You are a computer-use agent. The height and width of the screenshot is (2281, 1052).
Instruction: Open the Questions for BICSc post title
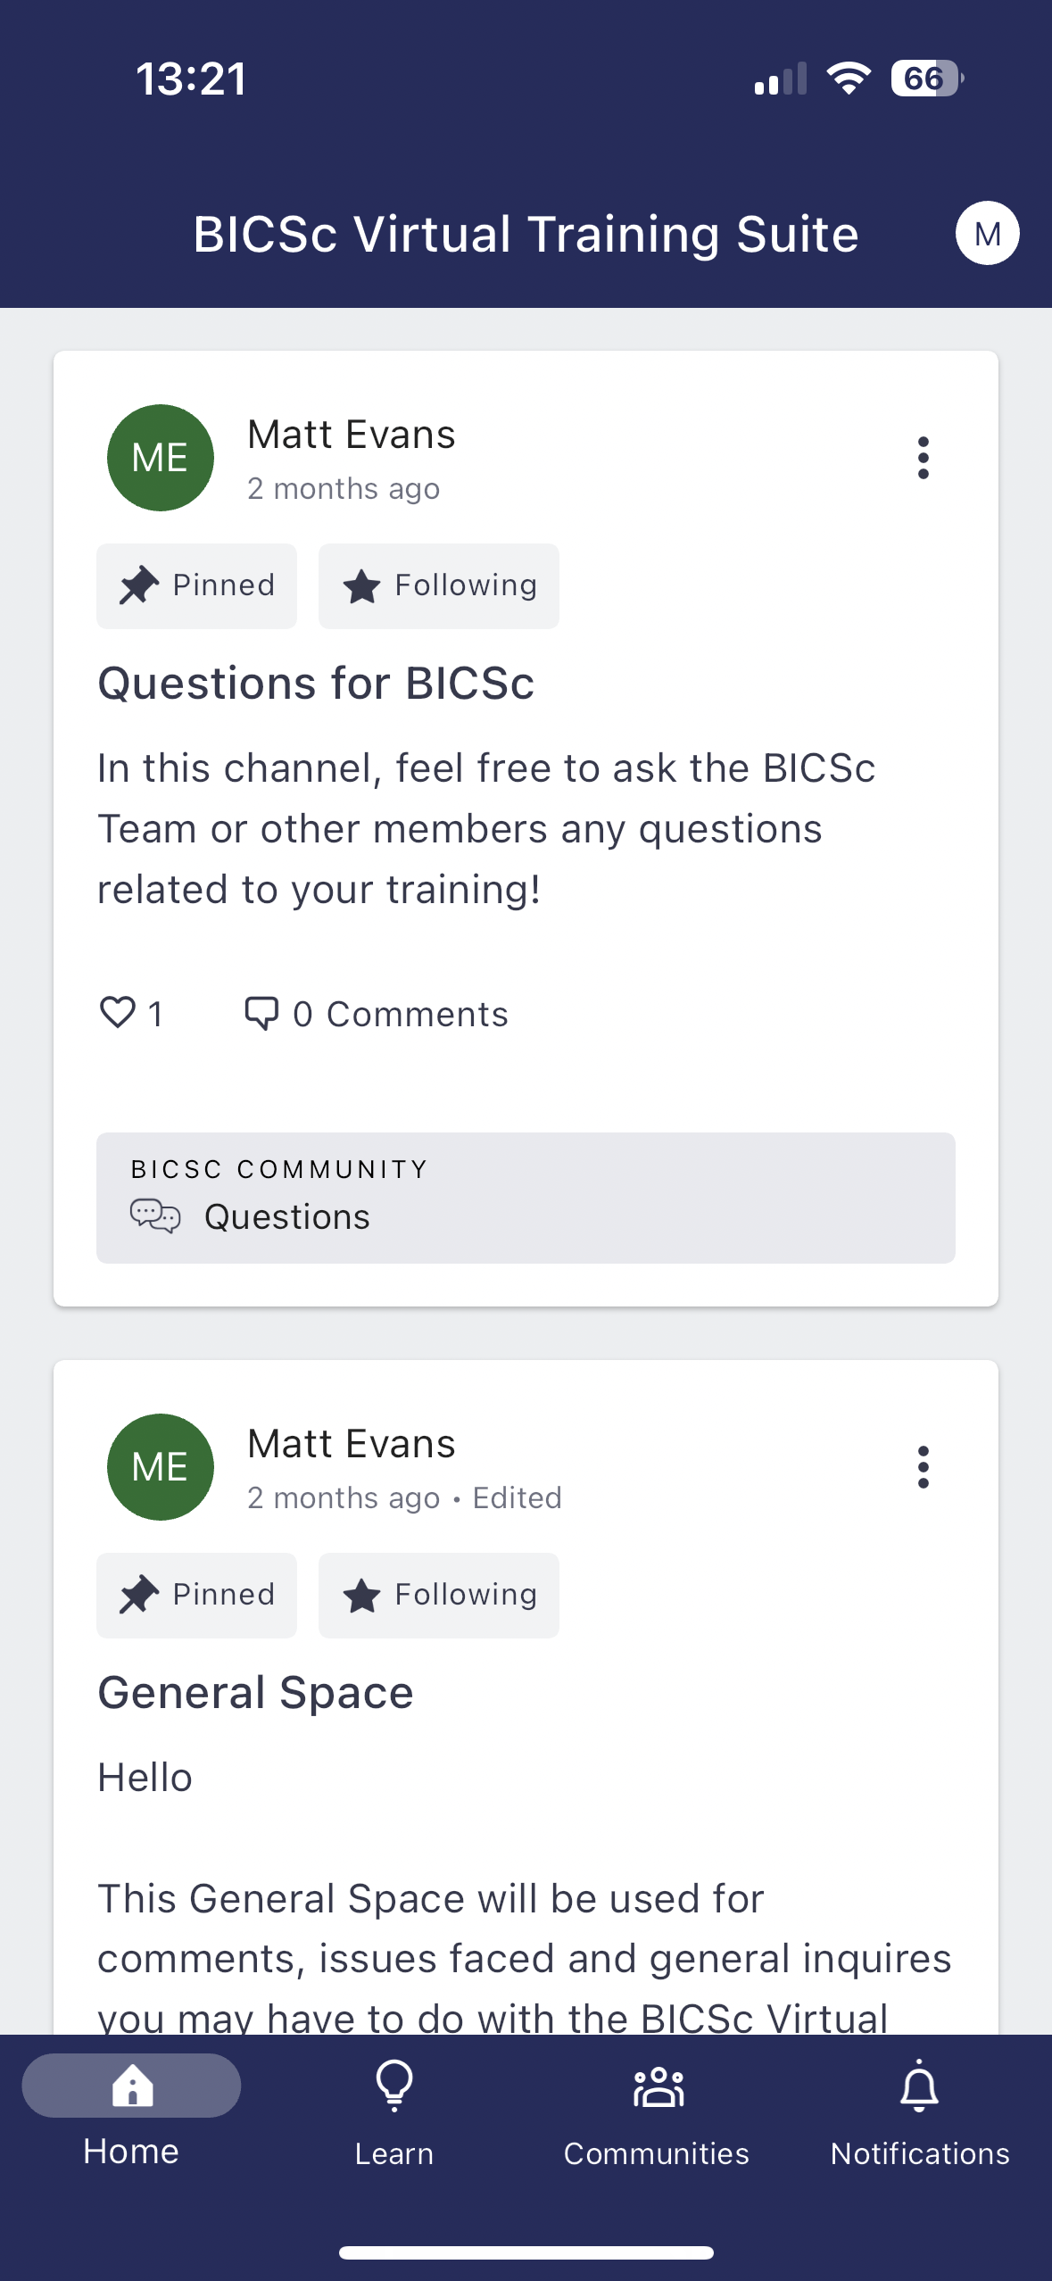[316, 684]
